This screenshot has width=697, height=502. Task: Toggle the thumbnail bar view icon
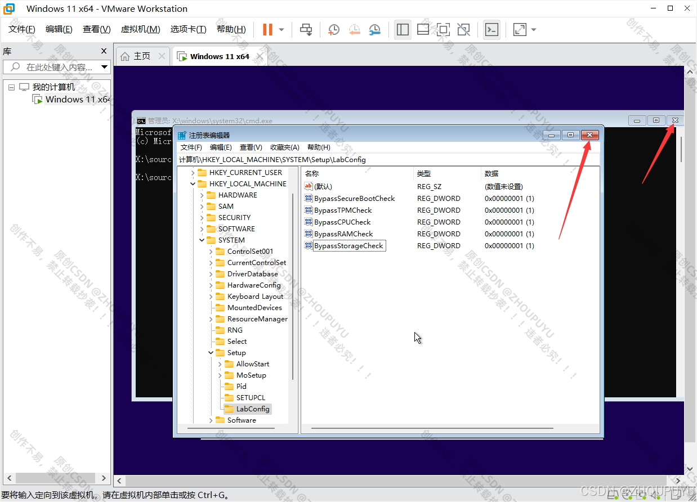point(423,29)
